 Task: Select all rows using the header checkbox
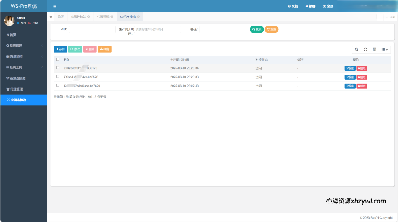(58, 59)
